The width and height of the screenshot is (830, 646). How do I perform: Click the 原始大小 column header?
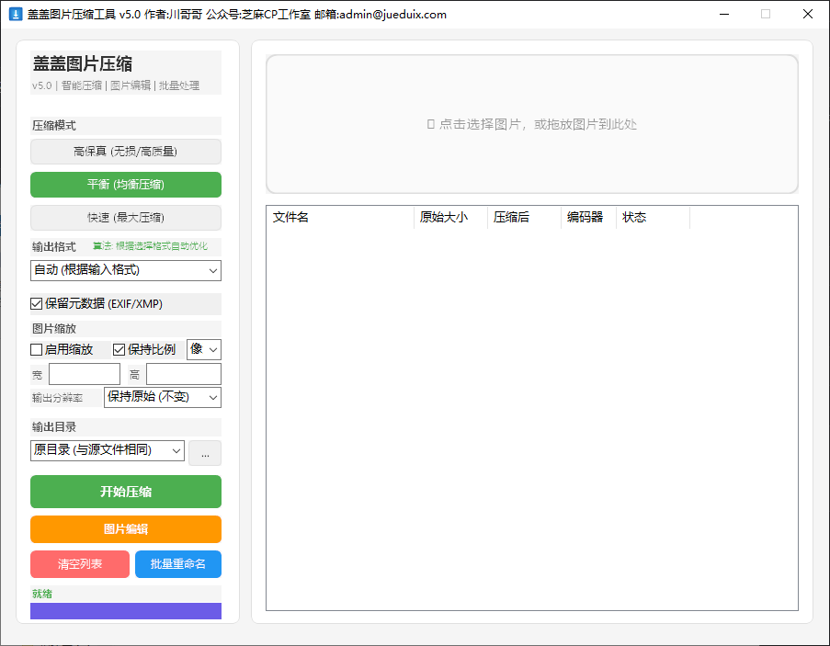coord(450,218)
